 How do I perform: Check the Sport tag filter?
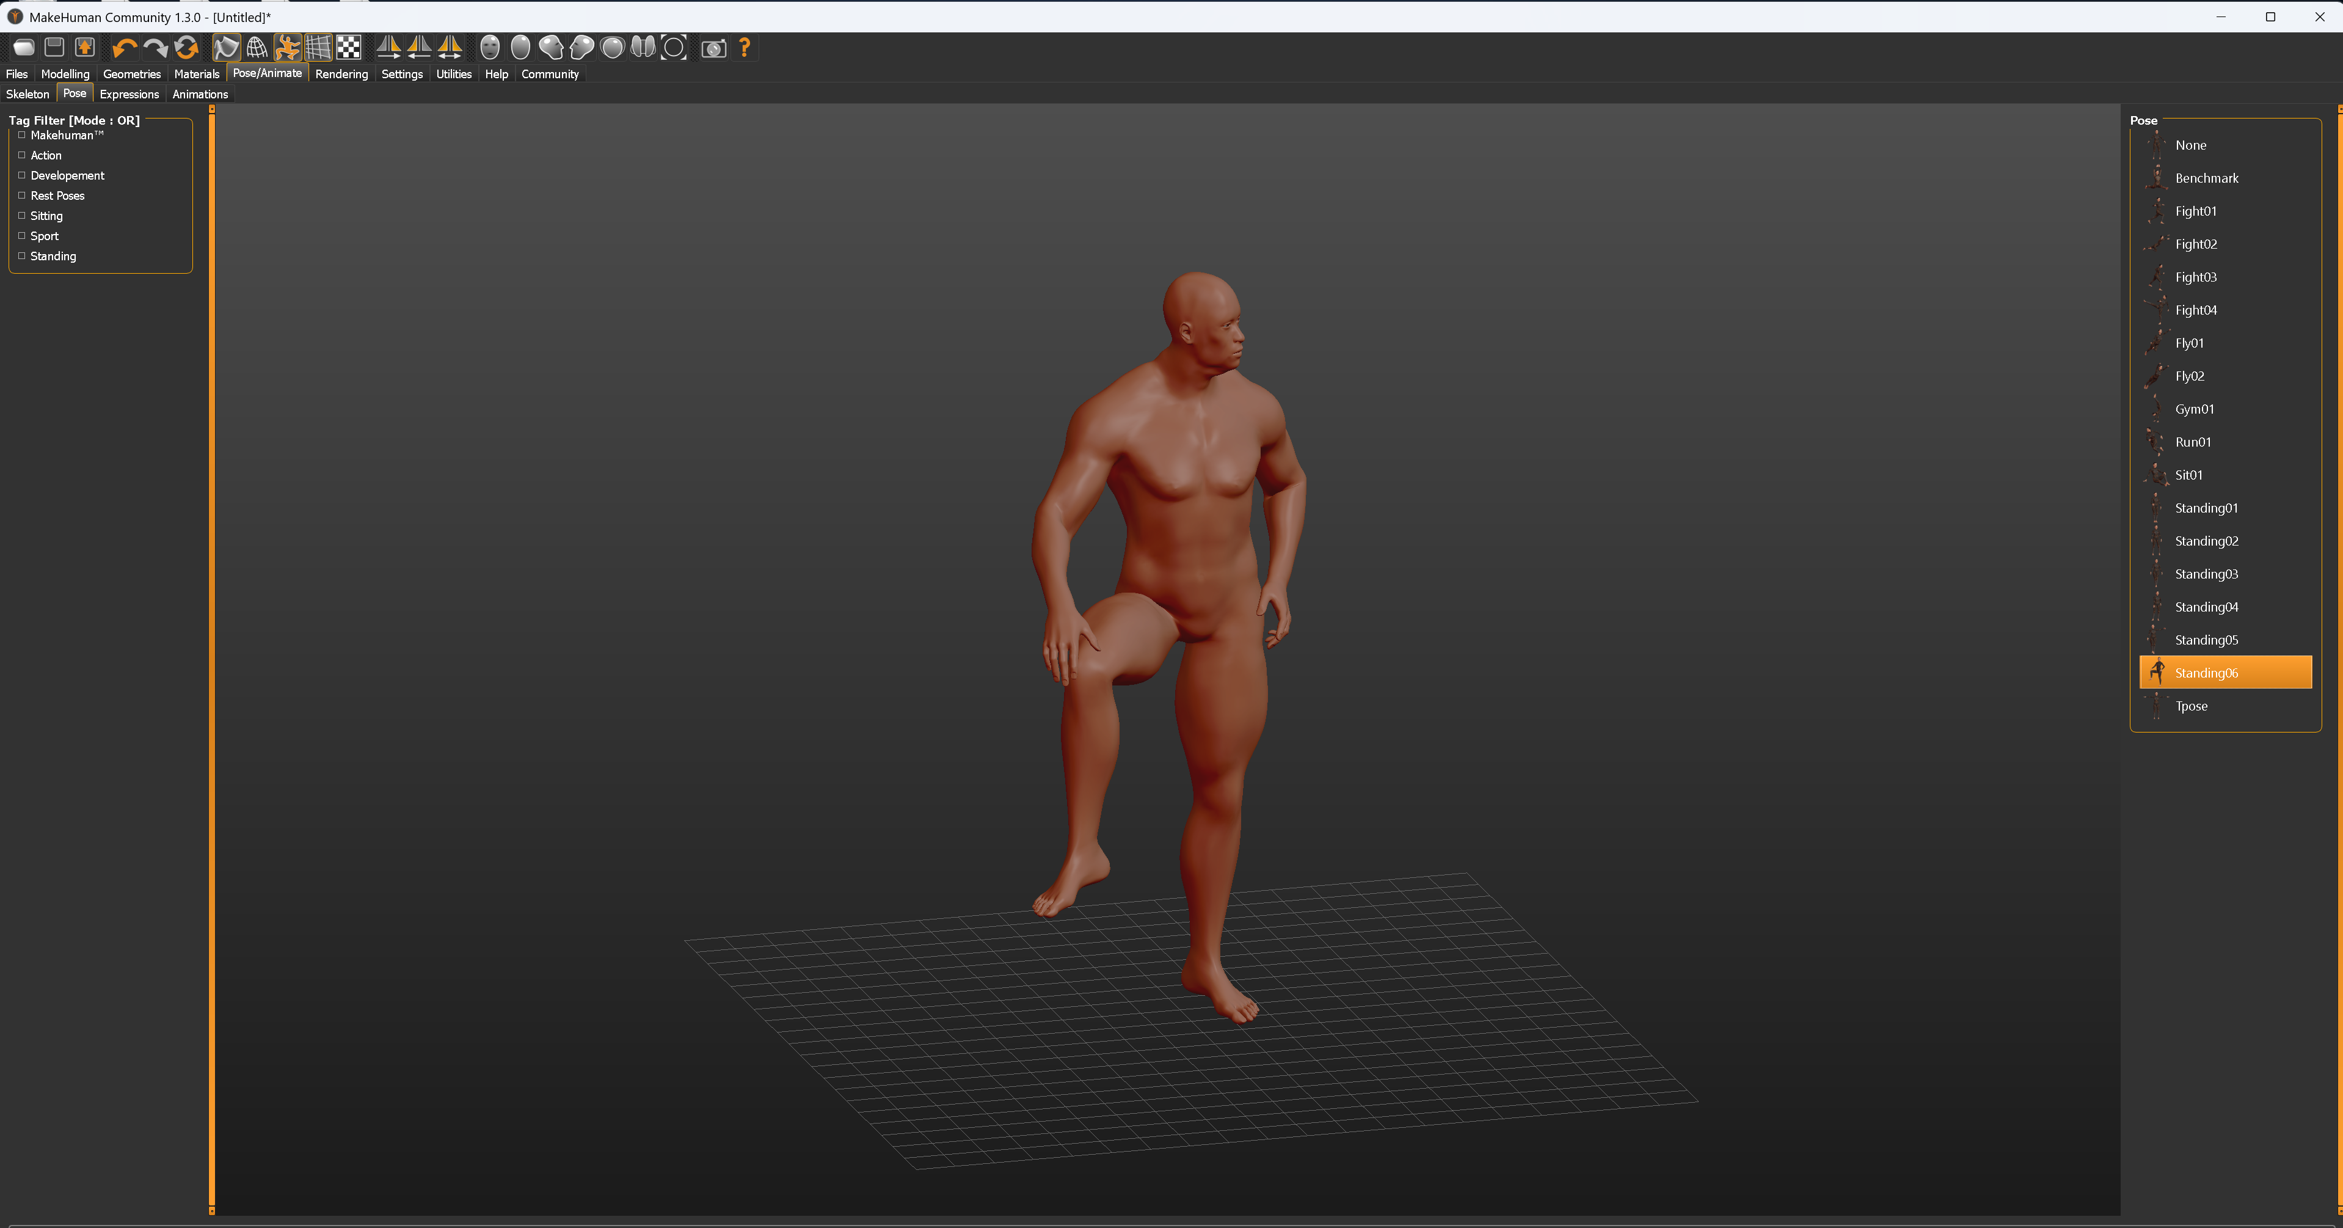[x=22, y=236]
